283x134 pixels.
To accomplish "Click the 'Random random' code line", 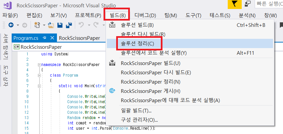I will click(87, 118).
